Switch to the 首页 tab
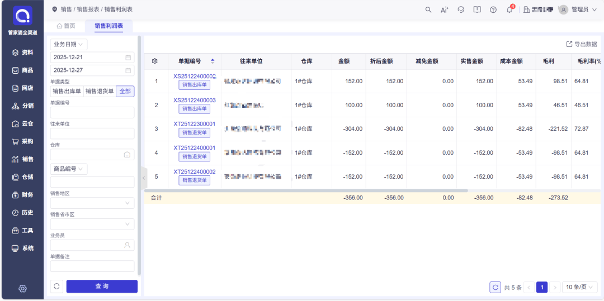This screenshot has height=301, width=604. (66, 26)
